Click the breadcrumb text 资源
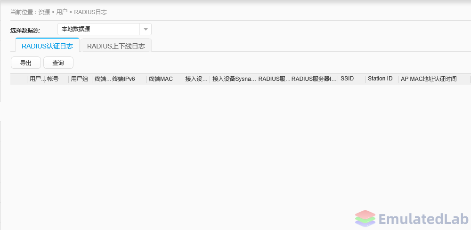 point(44,12)
